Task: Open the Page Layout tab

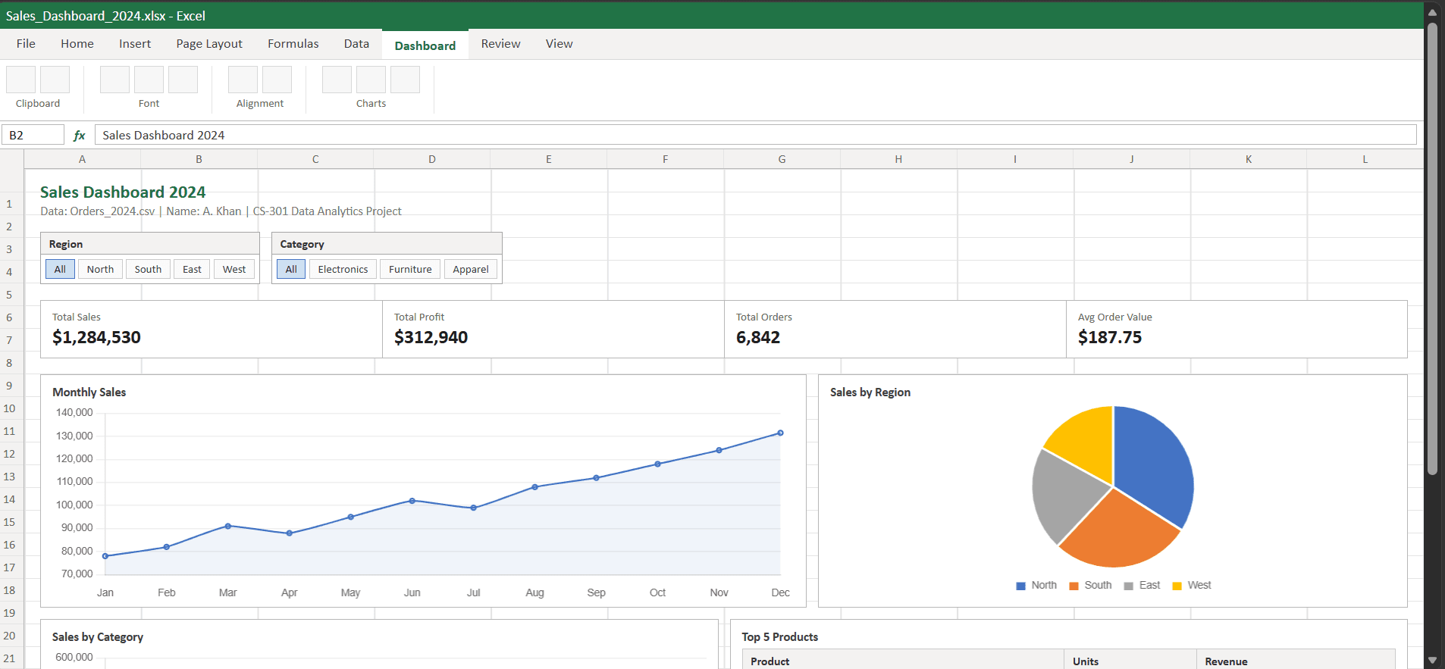Action: click(209, 44)
